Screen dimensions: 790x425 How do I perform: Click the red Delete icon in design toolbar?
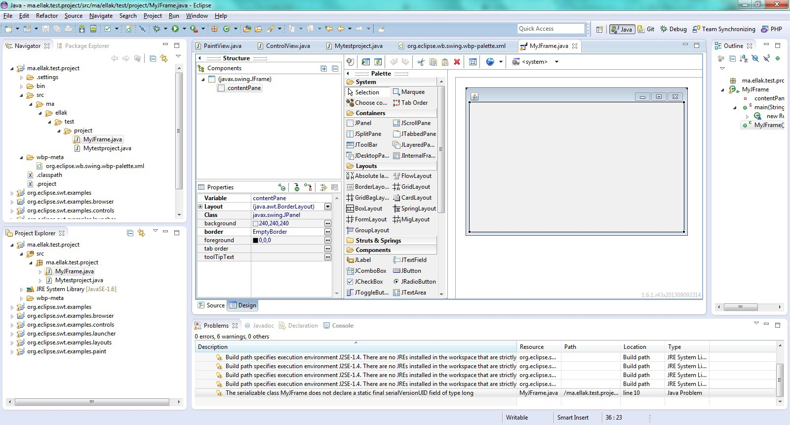[457, 62]
